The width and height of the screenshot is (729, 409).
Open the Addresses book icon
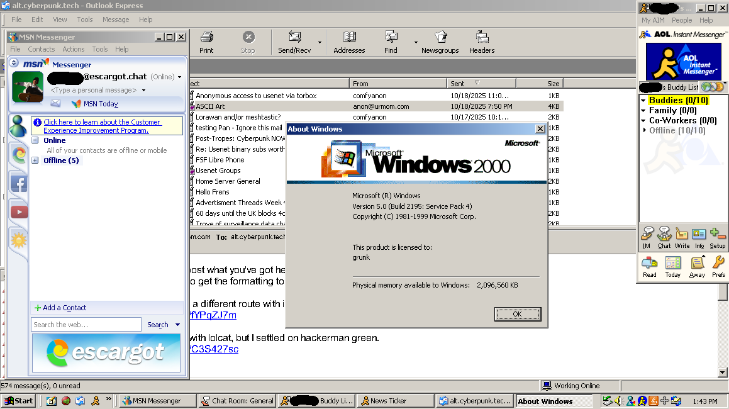click(x=349, y=37)
